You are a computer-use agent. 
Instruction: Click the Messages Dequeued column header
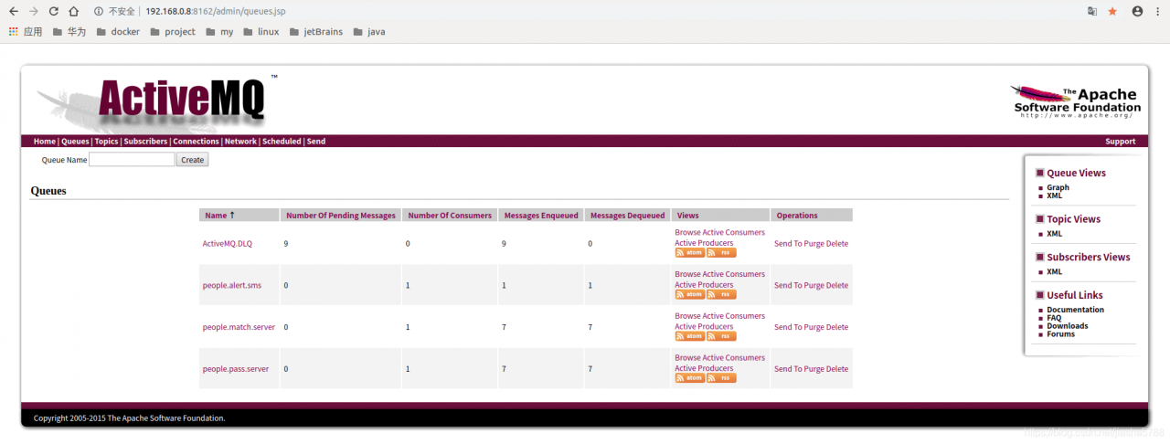point(628,216)
